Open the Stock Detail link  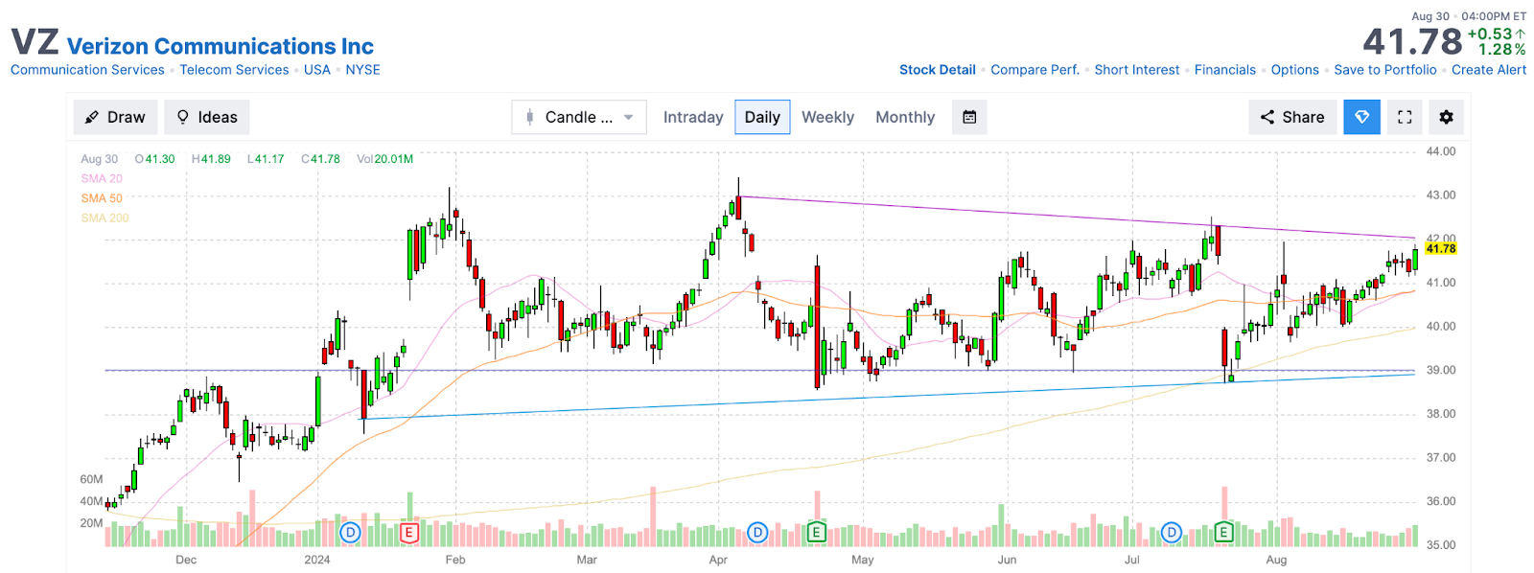pyautogui.click(x=937, y=70)
